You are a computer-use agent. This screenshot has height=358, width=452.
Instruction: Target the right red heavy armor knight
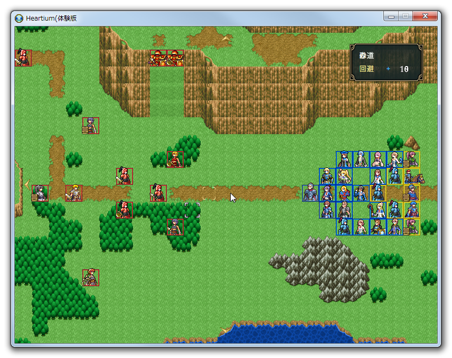pos(175,58)
